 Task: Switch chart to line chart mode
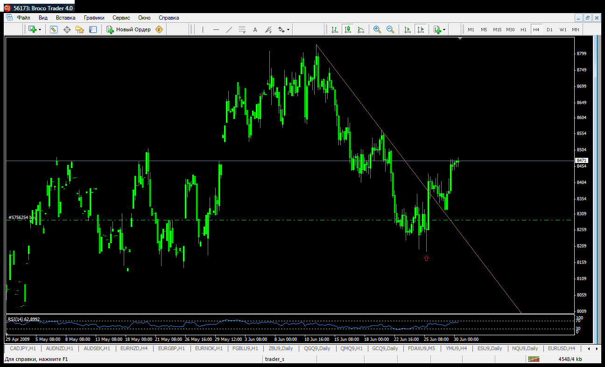[361, 29]
